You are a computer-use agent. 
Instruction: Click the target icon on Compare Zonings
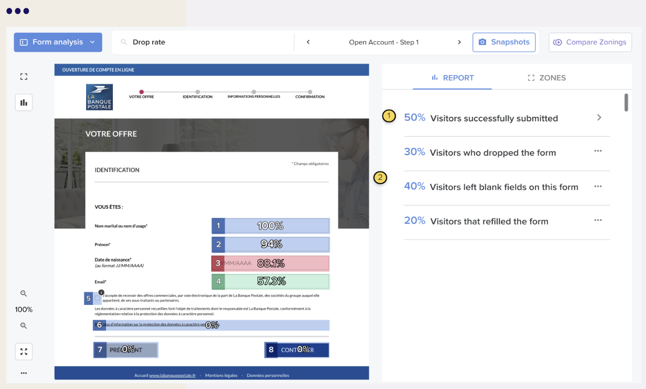559,42
